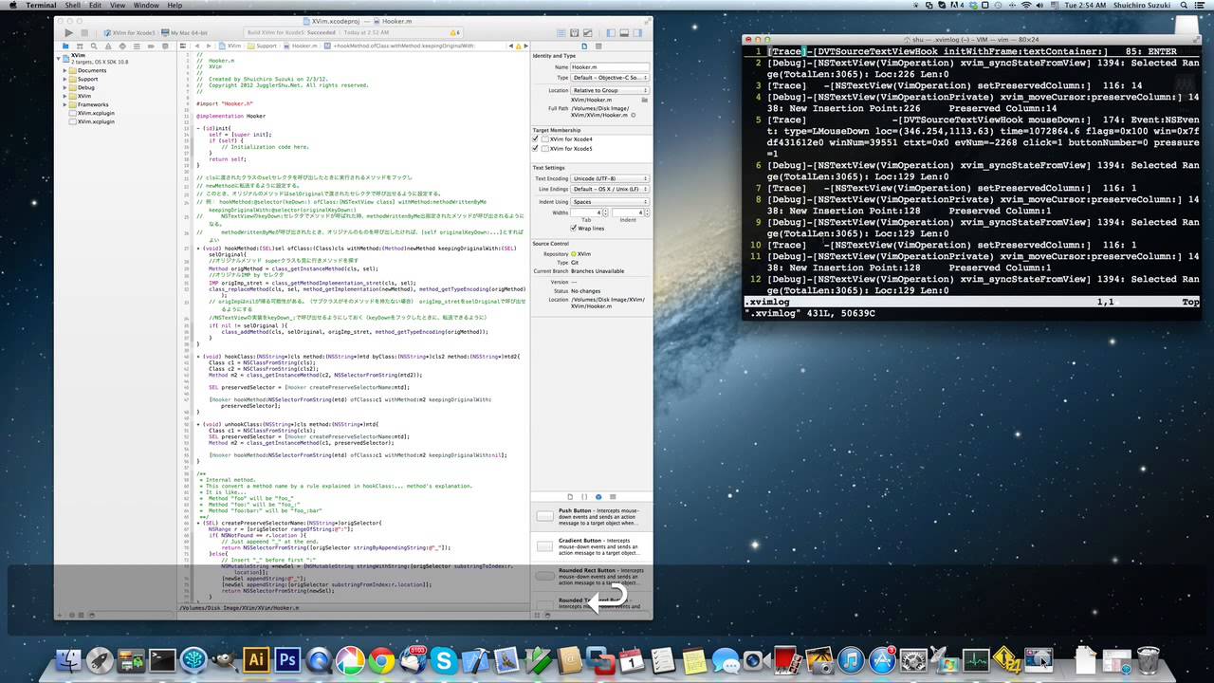Open Terminal from the Dock
This screenshot has width=1214, height=683.
click(162, 660)
